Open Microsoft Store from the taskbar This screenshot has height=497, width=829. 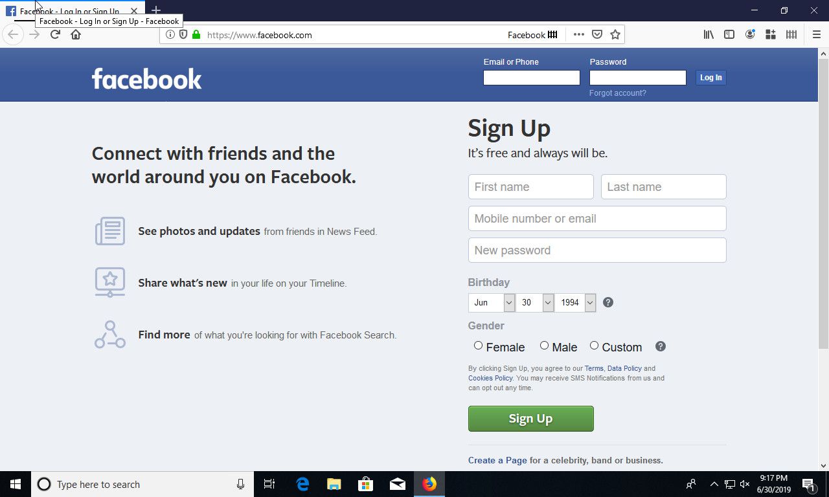tap(366, 484)
